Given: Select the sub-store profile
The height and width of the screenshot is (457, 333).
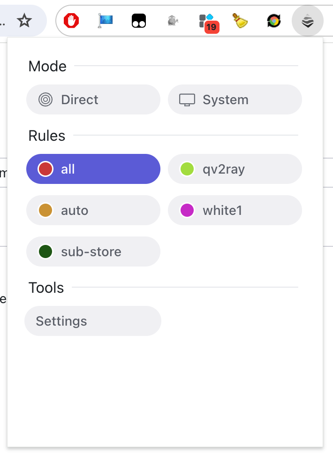Looking at the screenshot, I should 93,252.
